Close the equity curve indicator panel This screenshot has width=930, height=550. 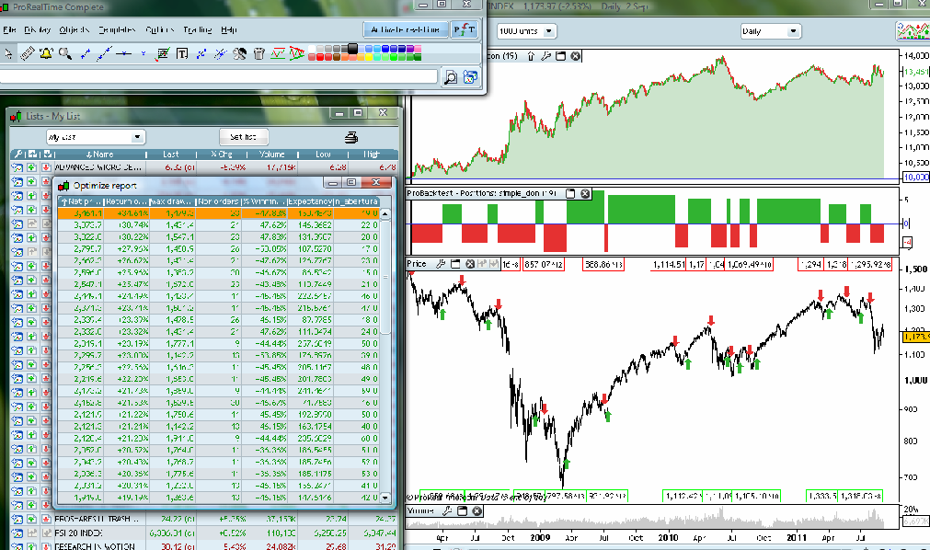click(575, 56)
